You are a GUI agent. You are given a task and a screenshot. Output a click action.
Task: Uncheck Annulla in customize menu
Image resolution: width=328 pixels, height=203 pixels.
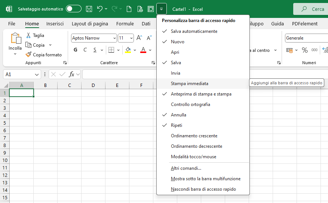(203, 115)
